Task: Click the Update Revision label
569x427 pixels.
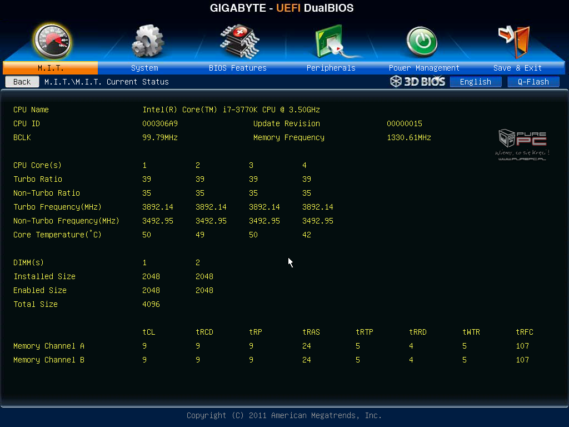Action: [x=287, y=123]
